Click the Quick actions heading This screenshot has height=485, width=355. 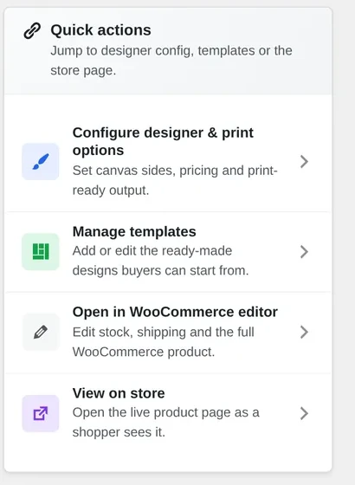[100, 30]
